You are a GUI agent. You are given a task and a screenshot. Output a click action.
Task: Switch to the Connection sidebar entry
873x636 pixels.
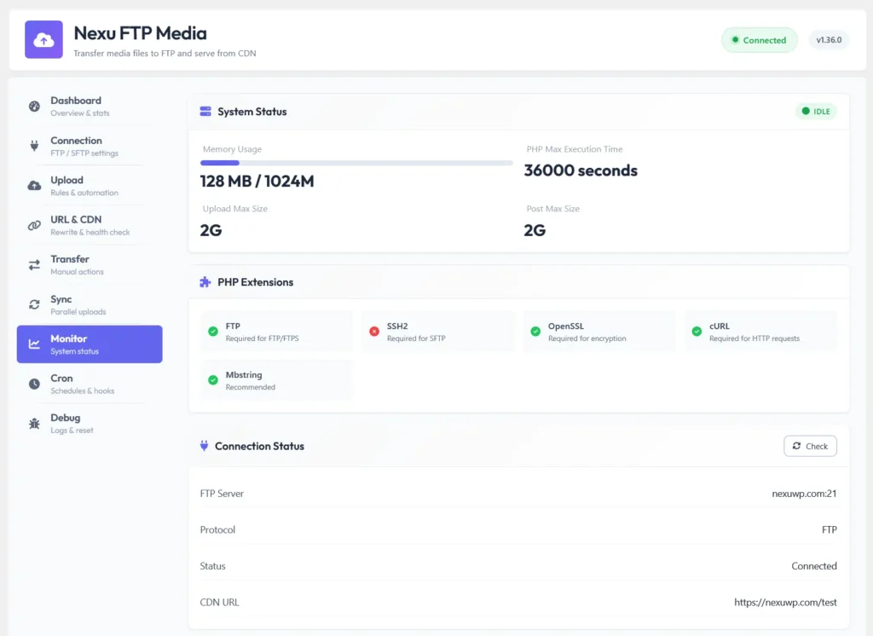pos(90,146)
